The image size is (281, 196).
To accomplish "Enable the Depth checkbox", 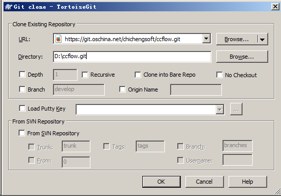I will (22, 74).
